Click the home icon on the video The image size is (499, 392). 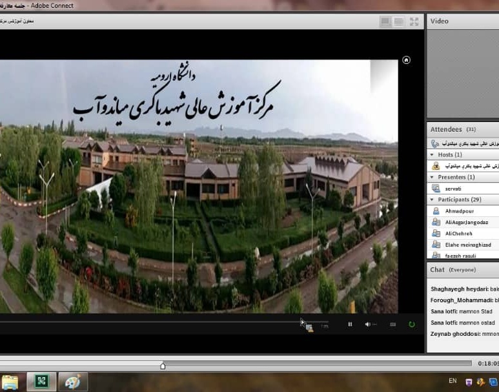pos(406,60)
